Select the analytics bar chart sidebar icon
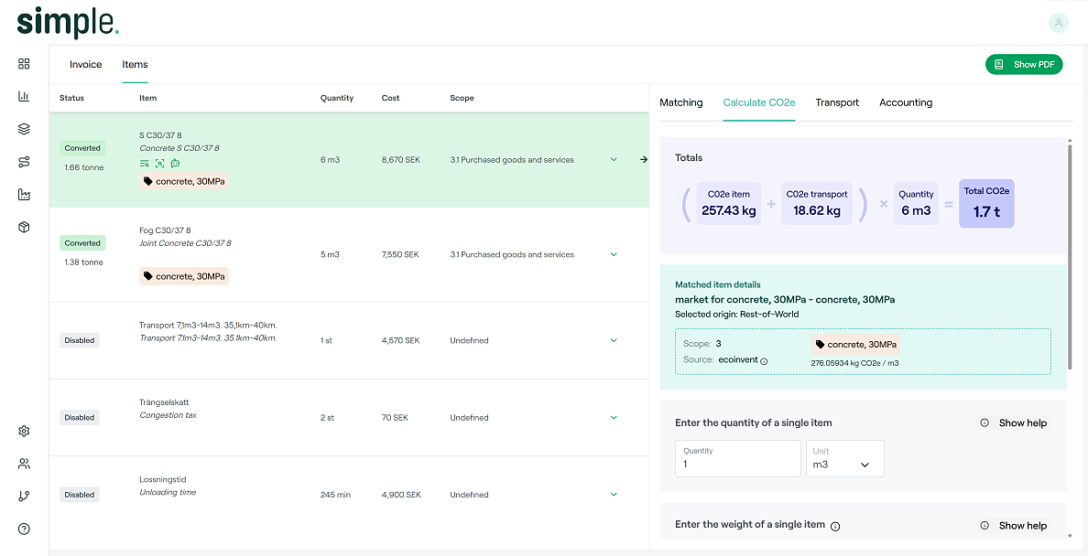Image resolution: width=1088 pixels, height=556 pixels. pyautogui.click(x=24, y=96)
